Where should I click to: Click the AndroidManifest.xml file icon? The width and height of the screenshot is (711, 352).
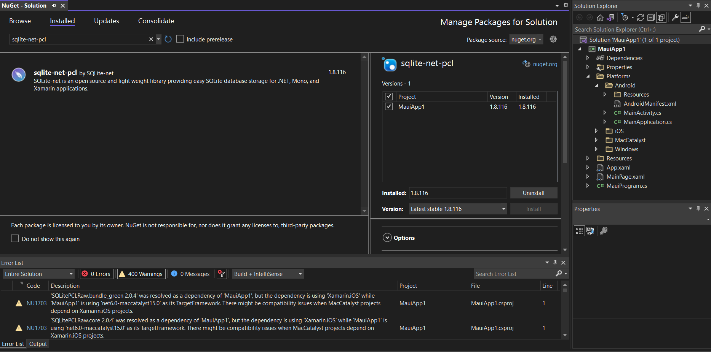click(617, 104)
